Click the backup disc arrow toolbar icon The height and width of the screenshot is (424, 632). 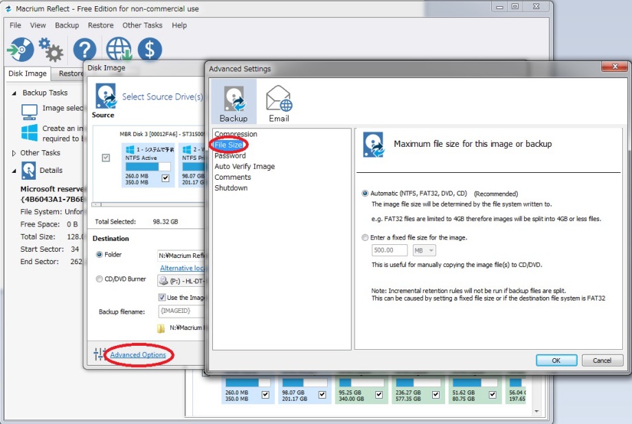point(19,49)
